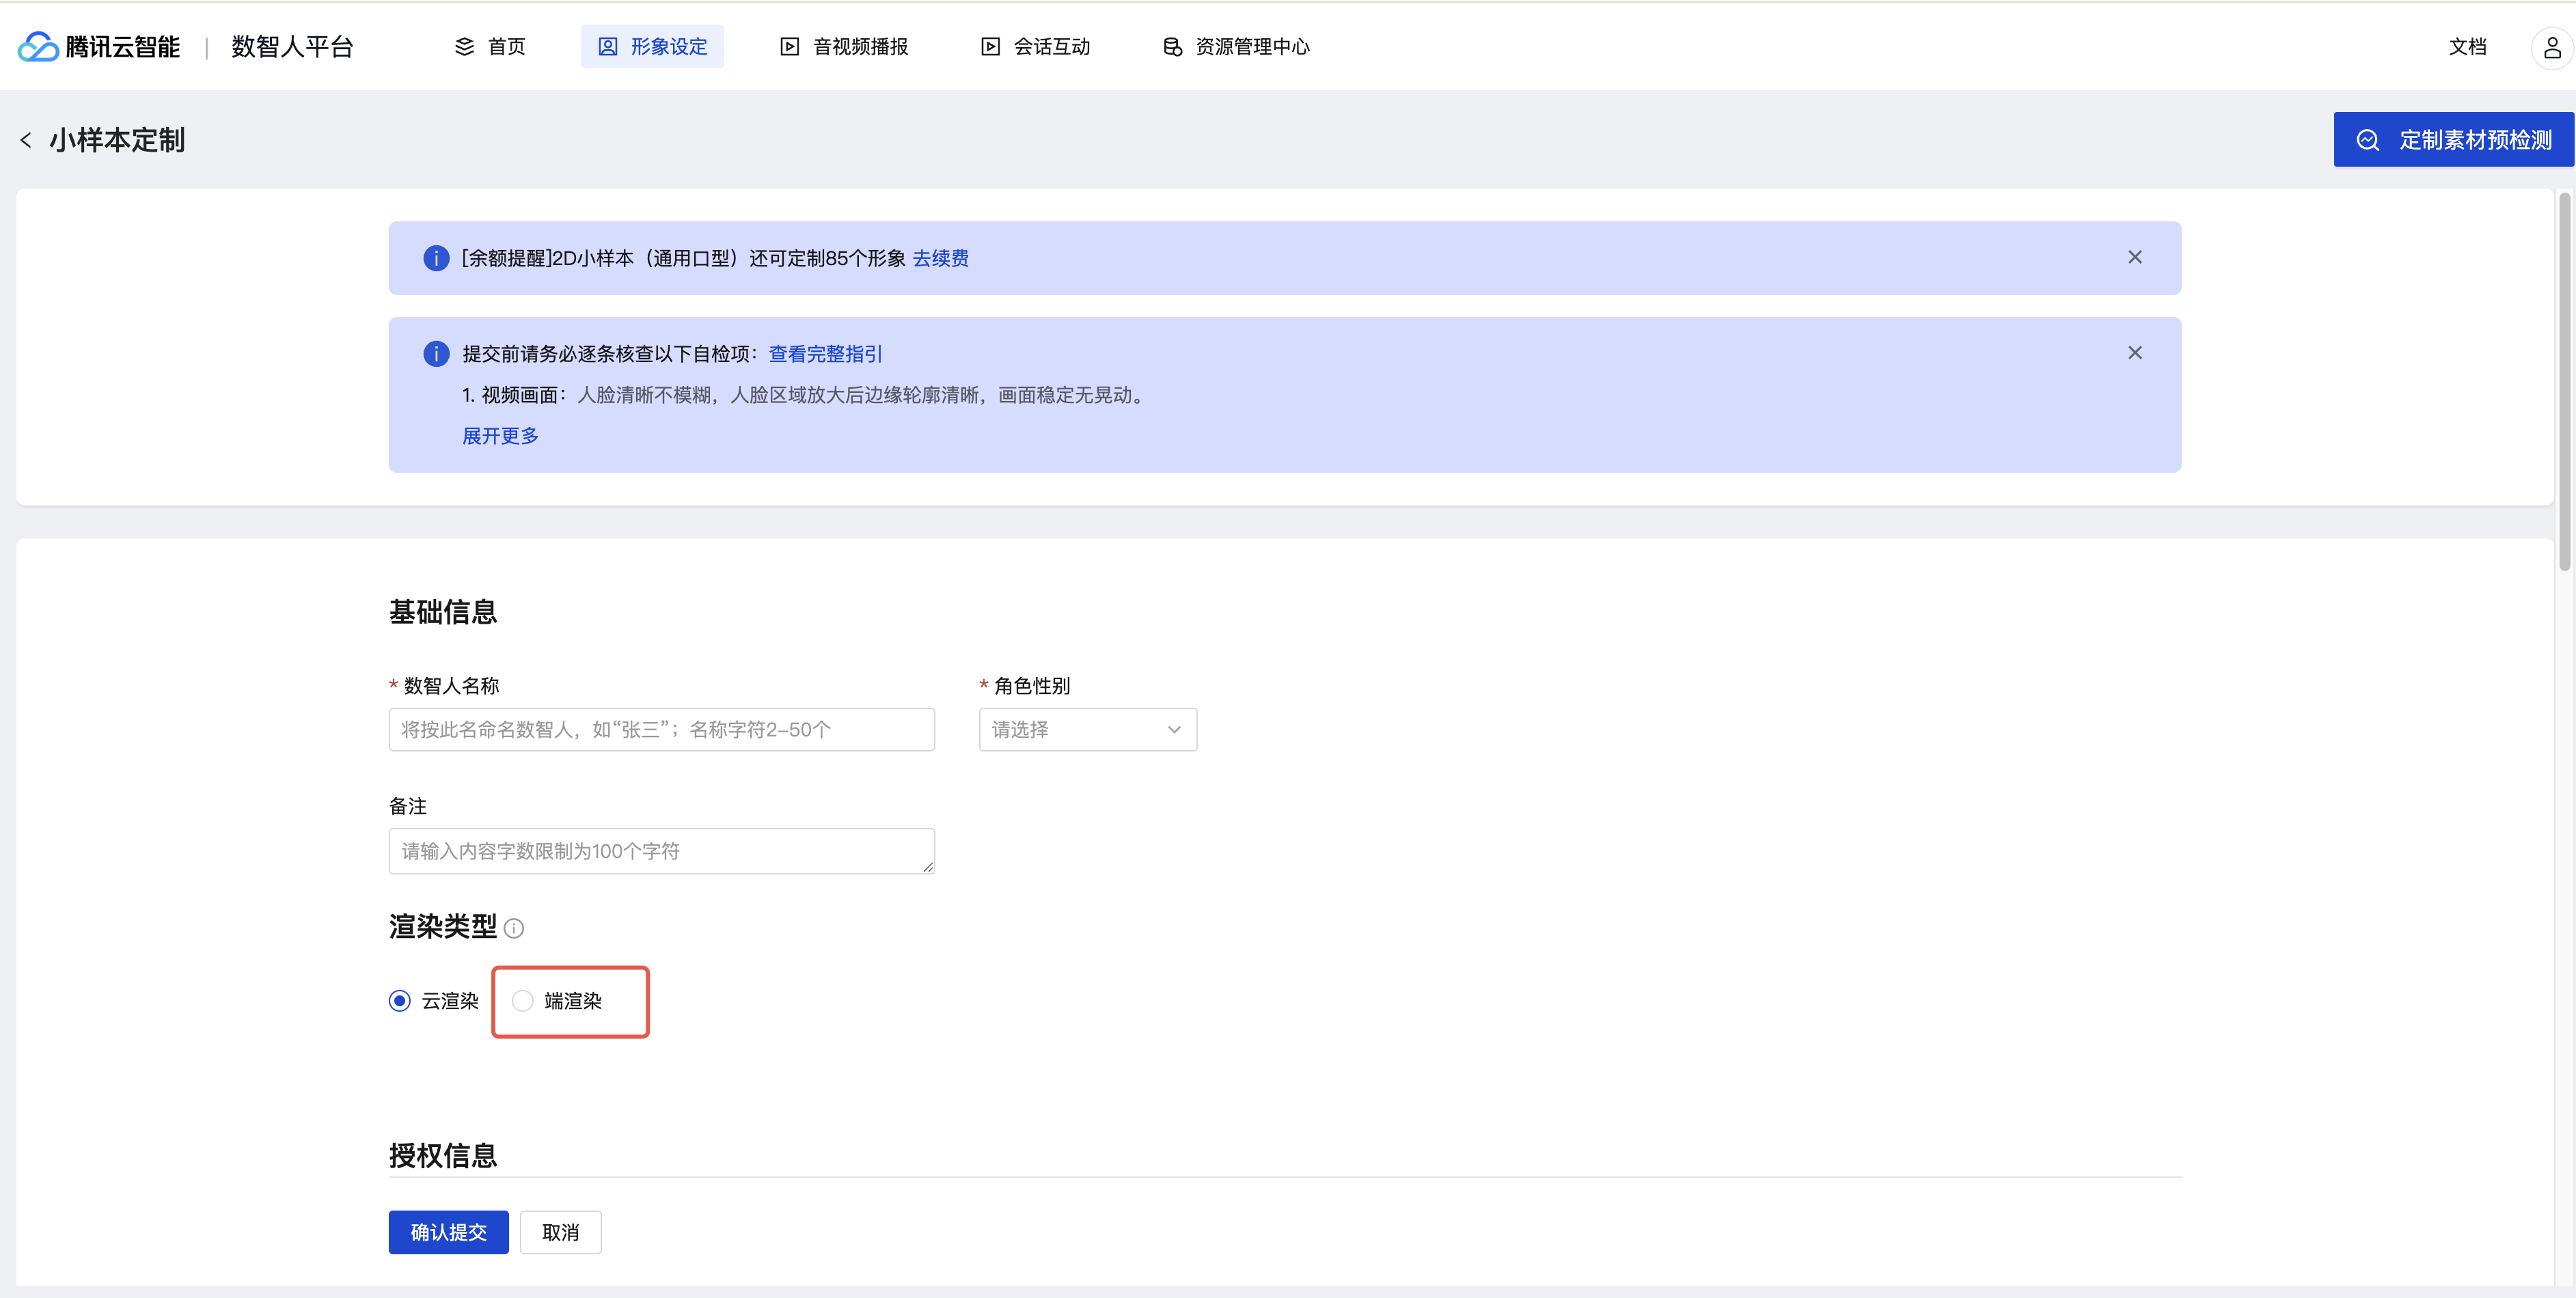
Task: Open the user account avatar icon
Action: pyautogui.click(x=2551, y=47)
